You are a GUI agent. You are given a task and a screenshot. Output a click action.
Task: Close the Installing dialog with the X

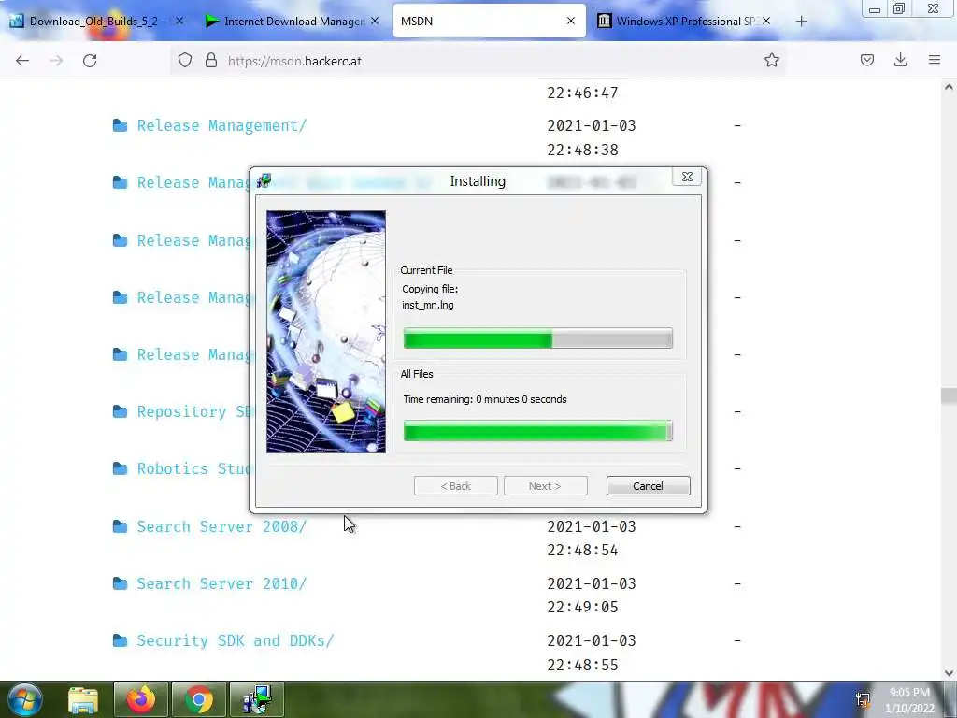pyautogui.click(x=687, y=177)
